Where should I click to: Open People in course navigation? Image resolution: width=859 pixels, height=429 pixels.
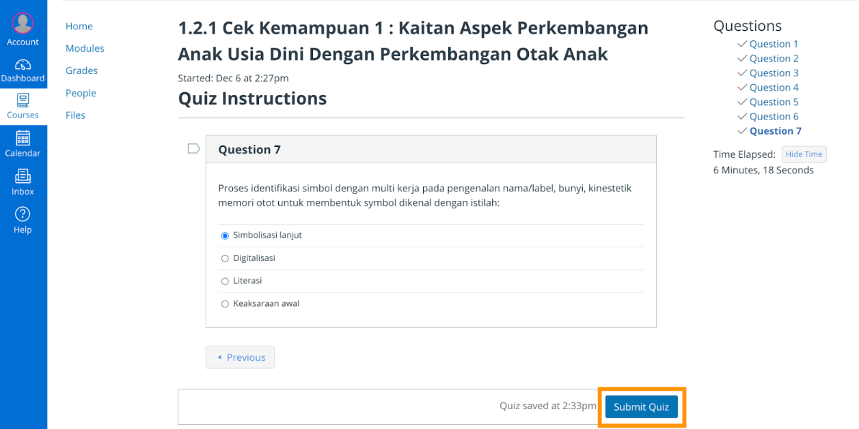tap(81, 93)
